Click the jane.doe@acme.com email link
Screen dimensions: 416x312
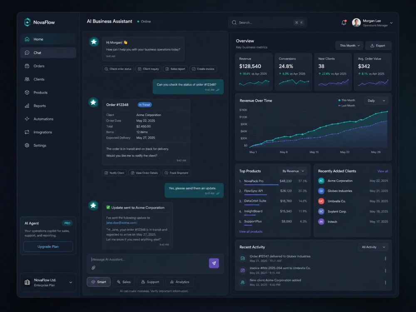click(121, 223)
